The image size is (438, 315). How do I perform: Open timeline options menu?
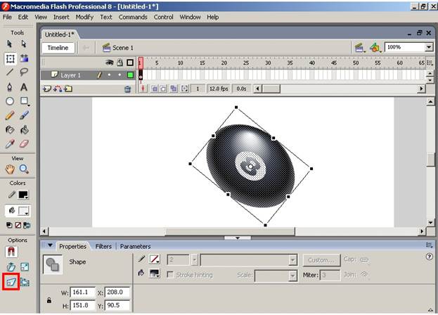coord(430,63)
